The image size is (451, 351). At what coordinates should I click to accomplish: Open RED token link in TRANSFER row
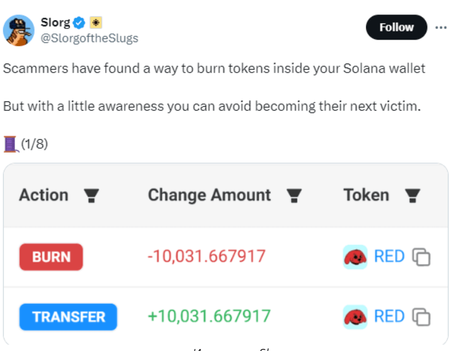(x=389, y=316)
